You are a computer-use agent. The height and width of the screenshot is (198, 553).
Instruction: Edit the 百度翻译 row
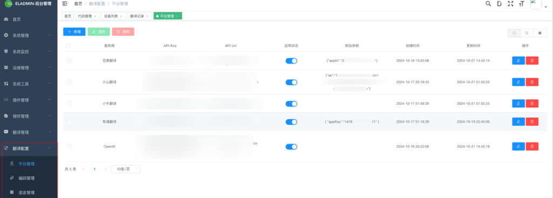[518, 60]
